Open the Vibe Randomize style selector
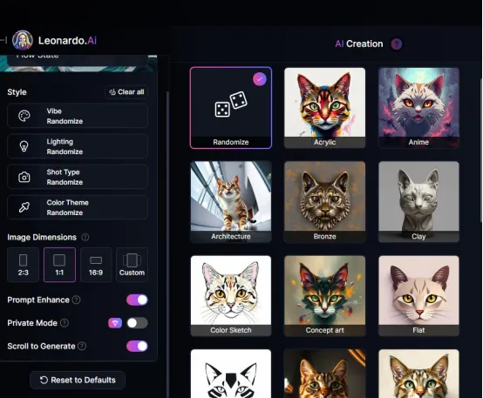The image size is (483, 398). click(78, 116)
